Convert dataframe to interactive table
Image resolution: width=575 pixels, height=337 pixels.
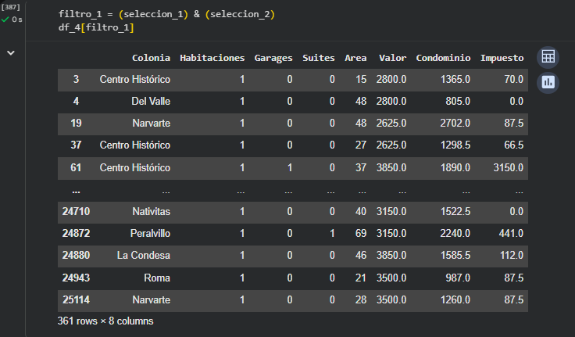[x=548, y=57]
